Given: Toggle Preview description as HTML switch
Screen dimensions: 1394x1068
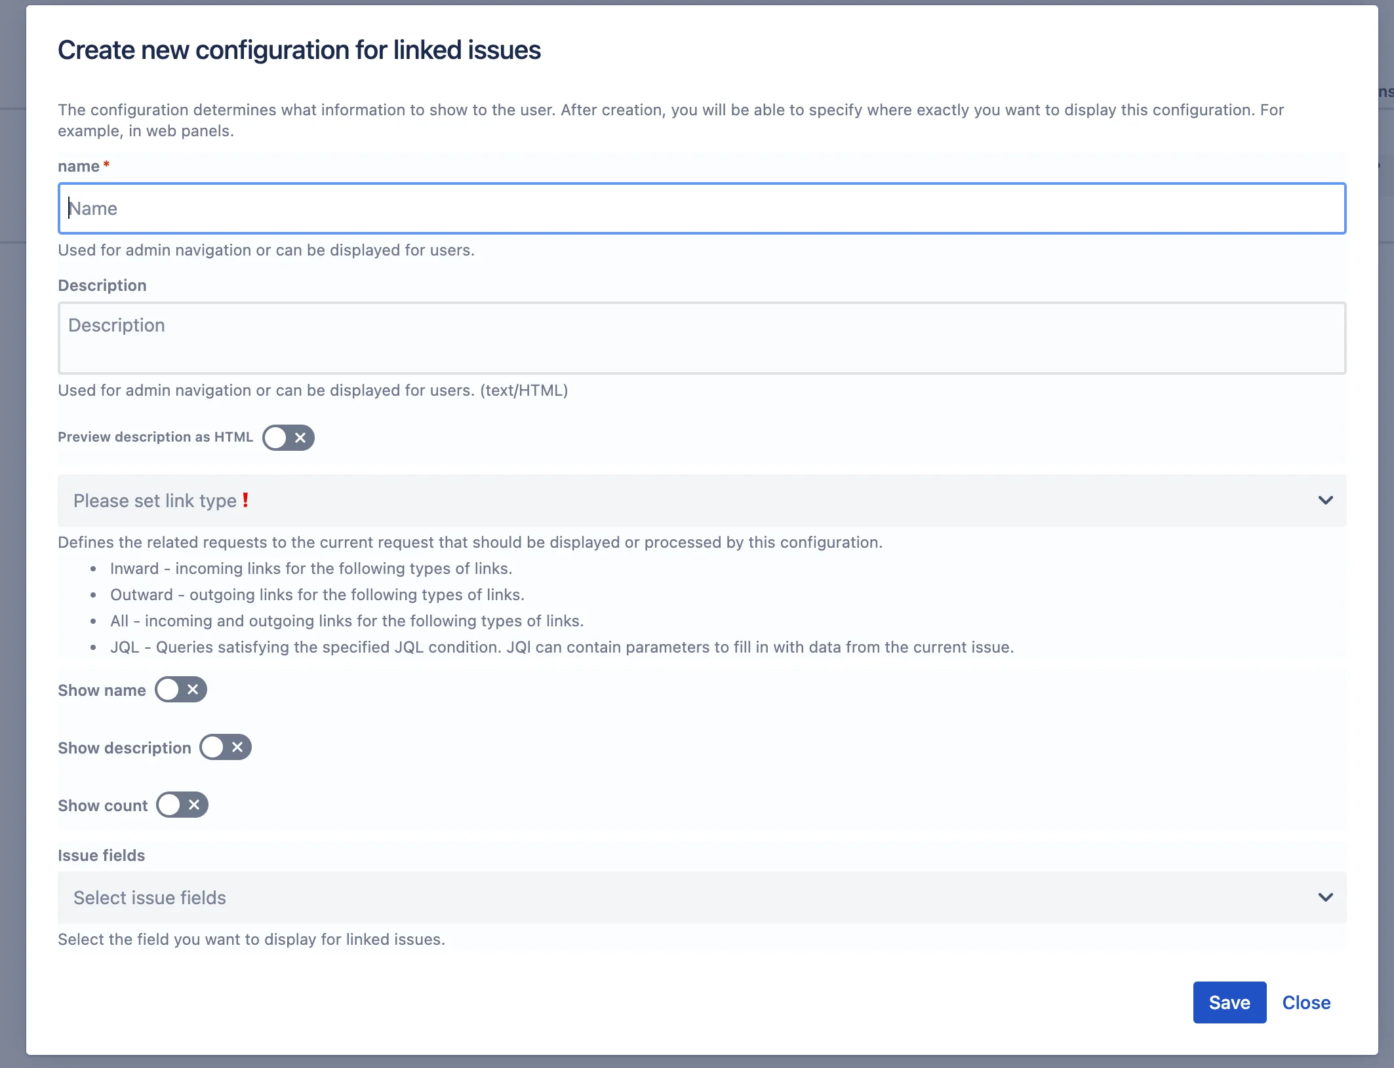Looking at the screenshot, I should tap(289, 438).
